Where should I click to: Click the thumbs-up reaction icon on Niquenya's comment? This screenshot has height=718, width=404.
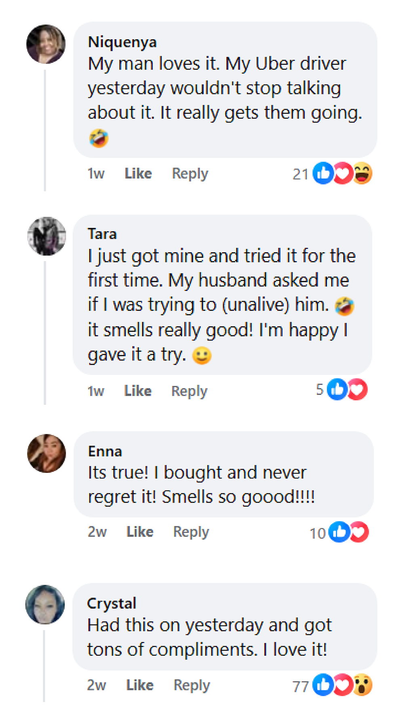323,174
